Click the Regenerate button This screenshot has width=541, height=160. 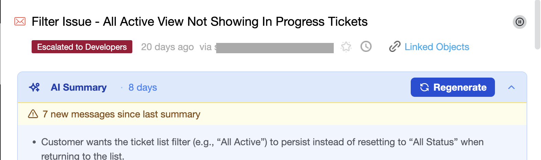pyautogui.click(x=453, y=87)
